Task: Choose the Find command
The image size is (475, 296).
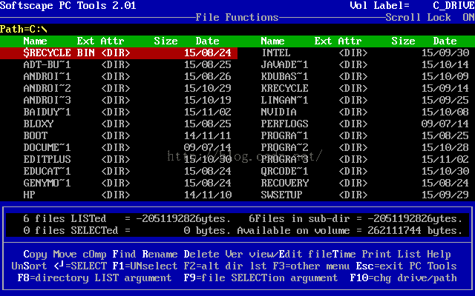Action: (x=124, y=255)
